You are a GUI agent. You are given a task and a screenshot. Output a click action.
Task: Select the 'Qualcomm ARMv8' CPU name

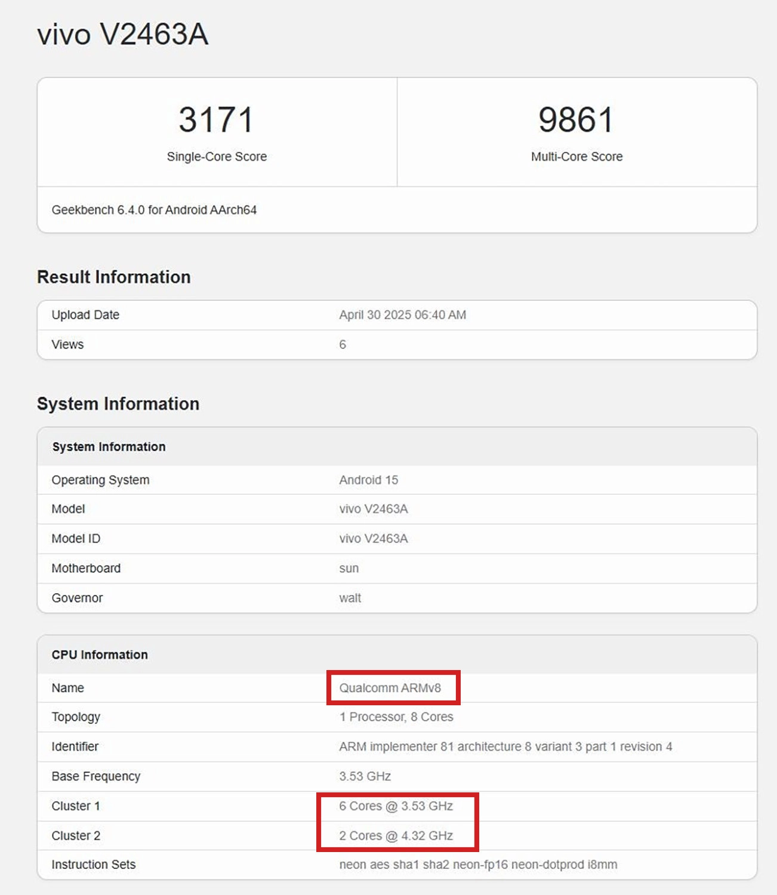click(x=390, y=688)
